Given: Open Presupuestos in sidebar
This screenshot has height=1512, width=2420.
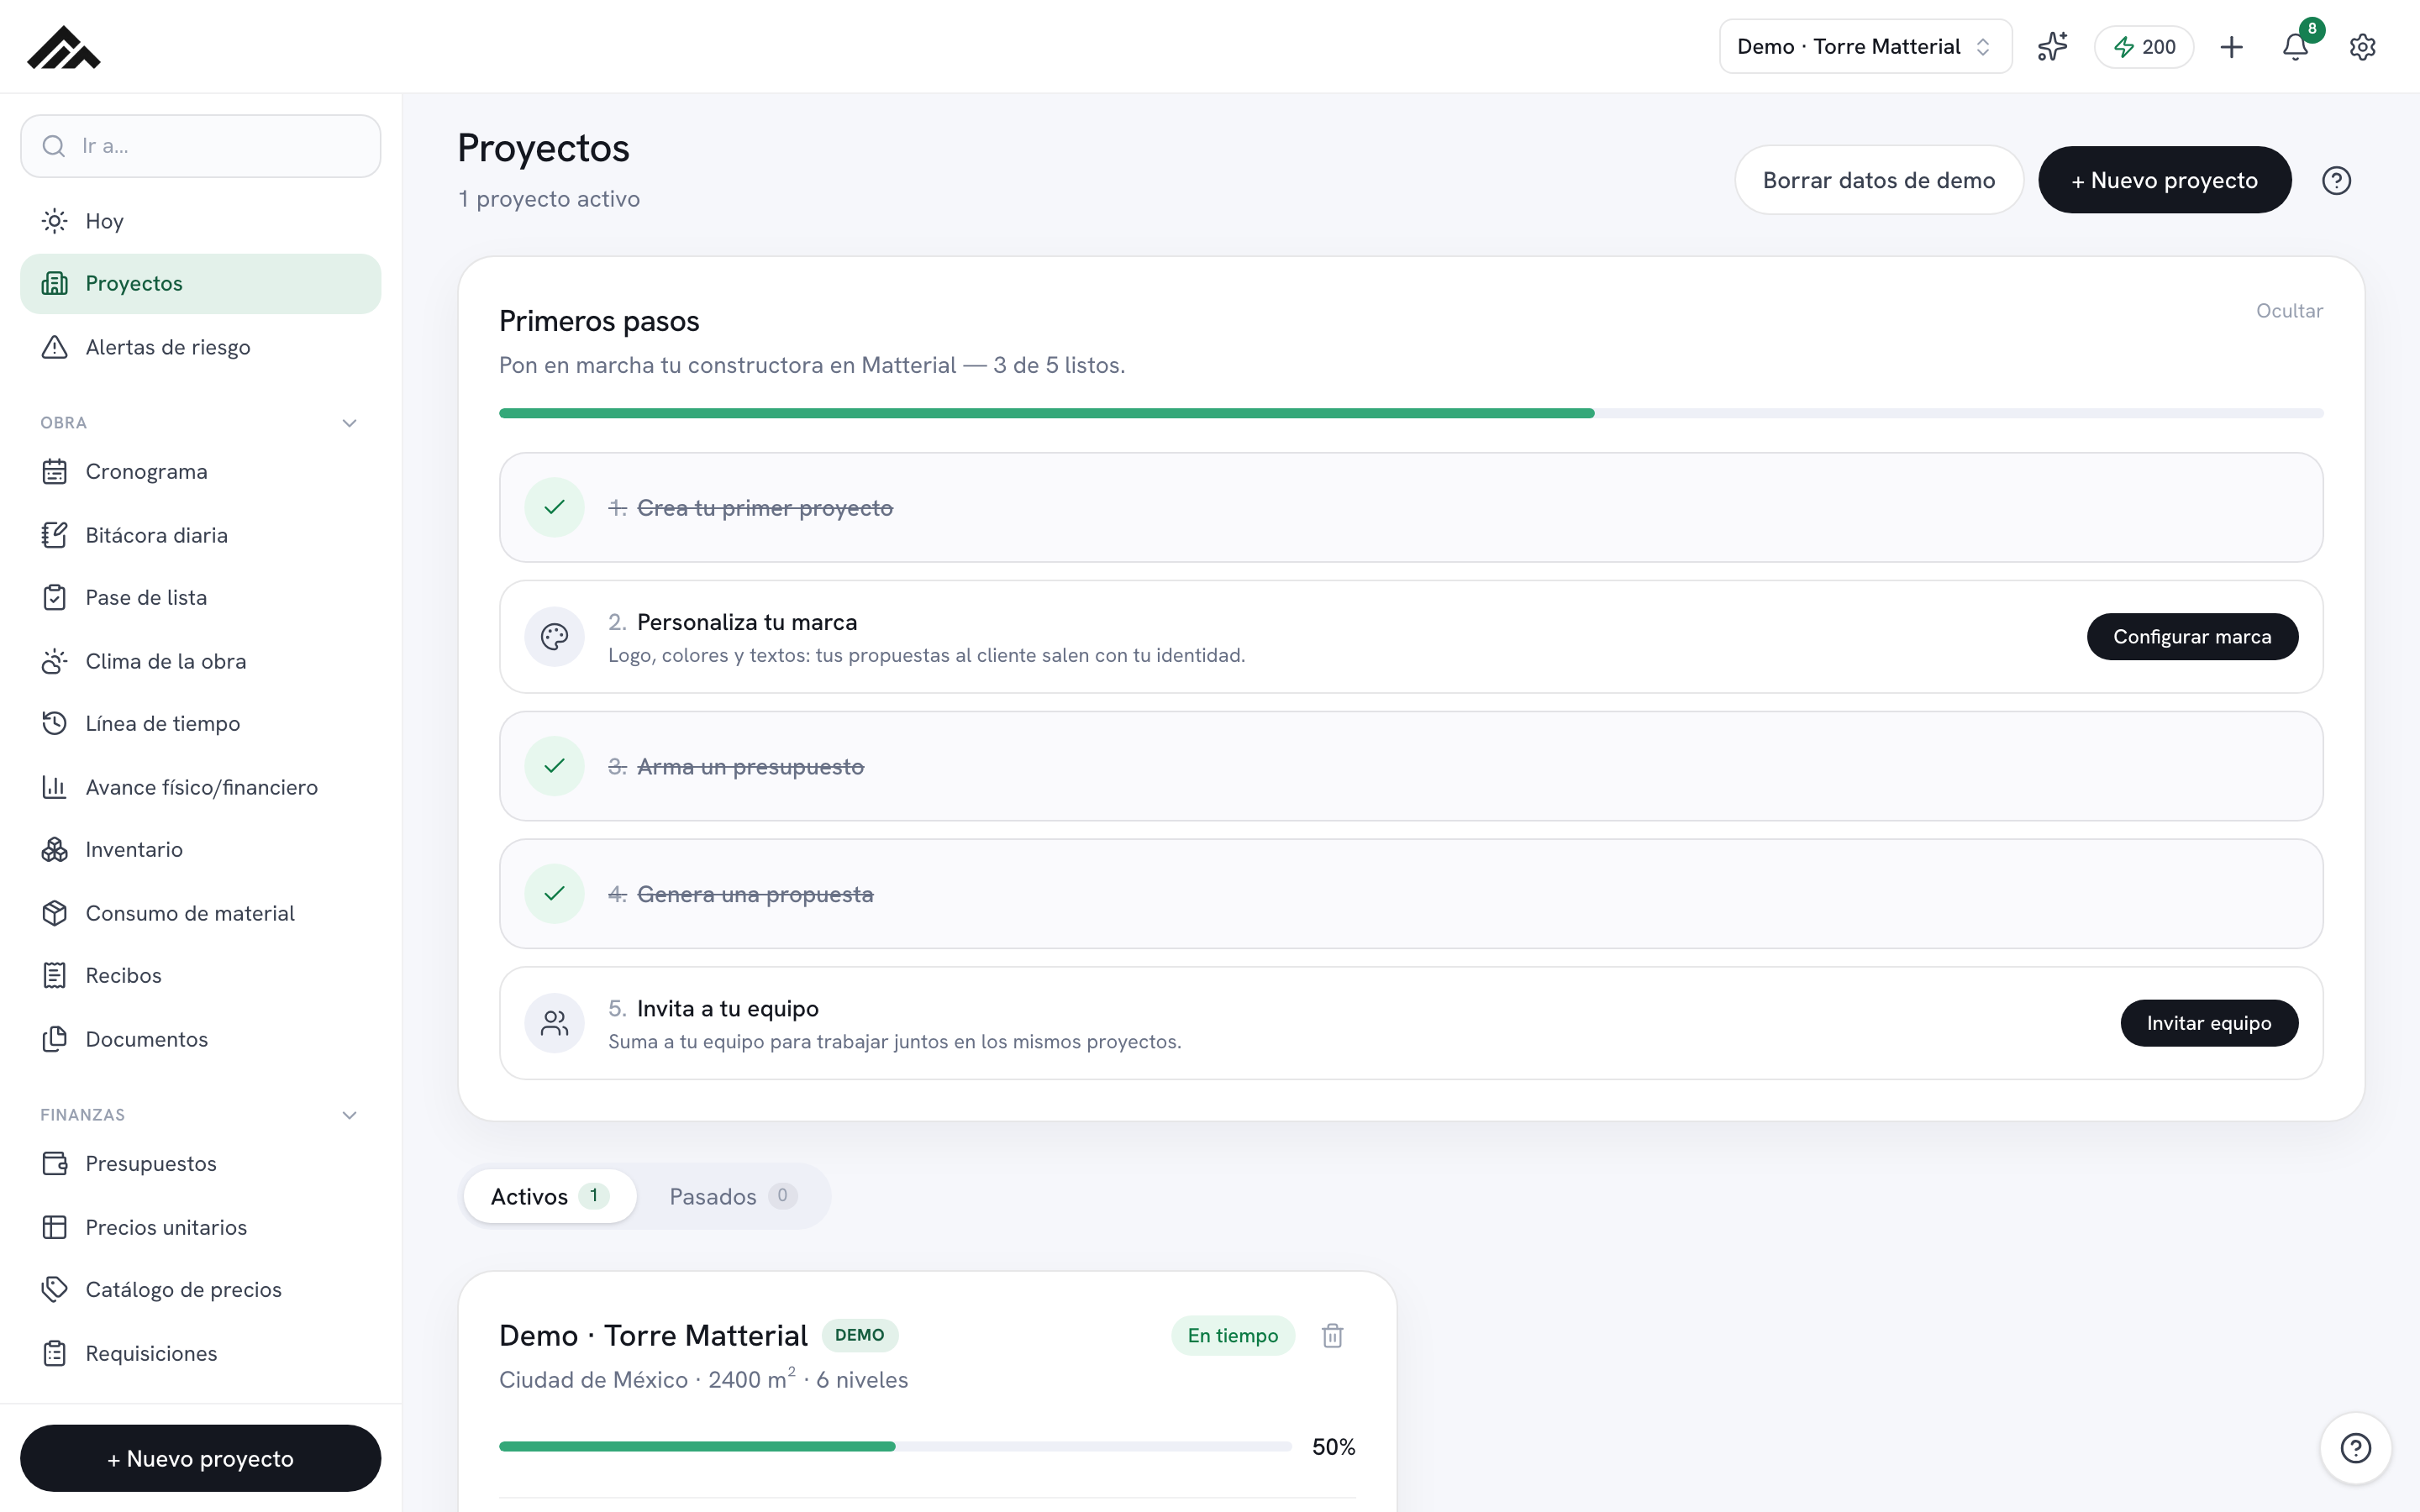Looking at the screenshot, I should click(x=201, y=1163).
